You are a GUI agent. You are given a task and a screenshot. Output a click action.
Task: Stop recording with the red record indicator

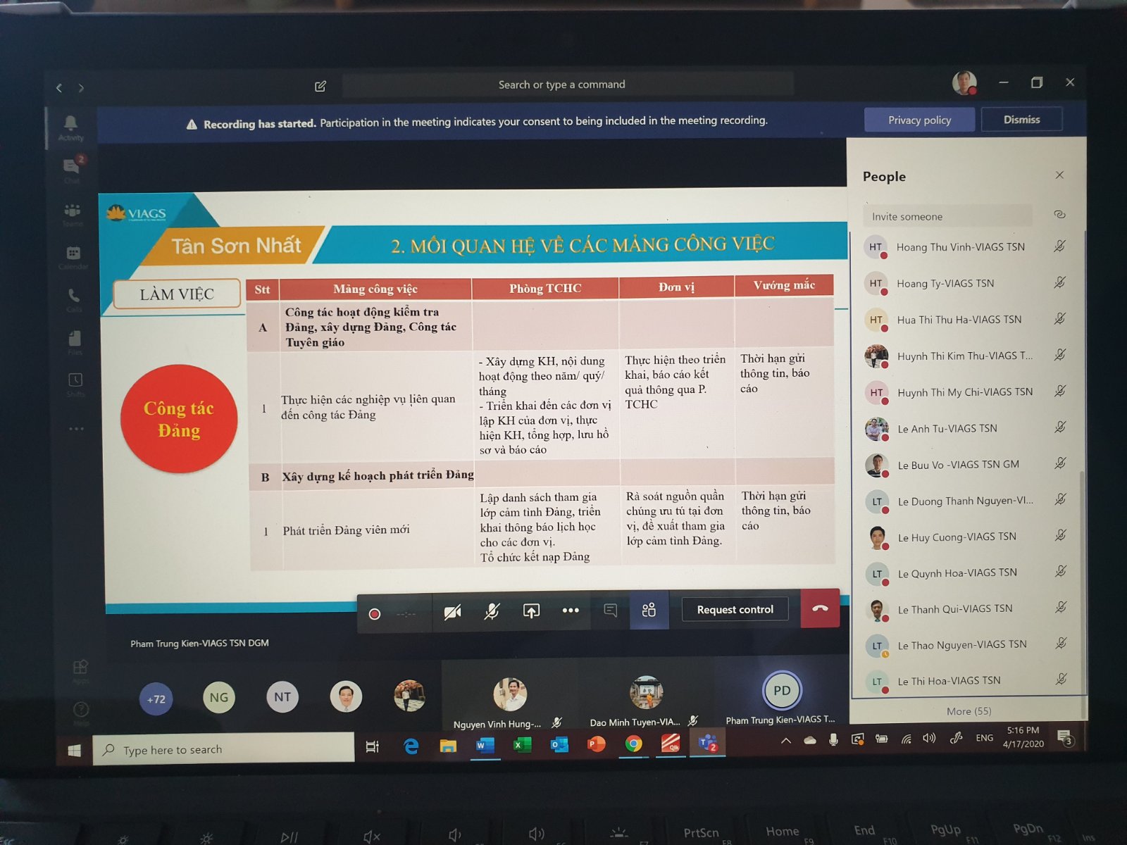point(375,614)
